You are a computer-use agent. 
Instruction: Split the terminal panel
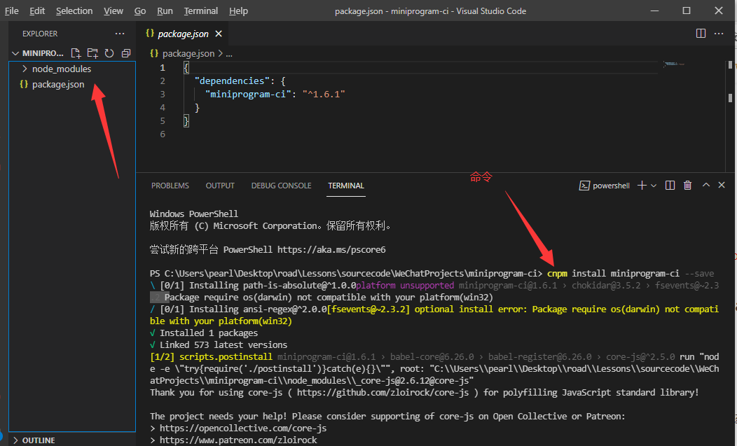(x=670, y=185)
